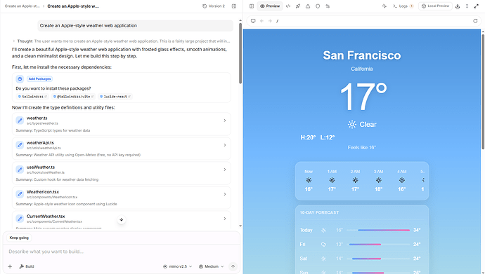Click the Feels like 16° text
This screenshot has height=274, width=485.
(361, 148)
